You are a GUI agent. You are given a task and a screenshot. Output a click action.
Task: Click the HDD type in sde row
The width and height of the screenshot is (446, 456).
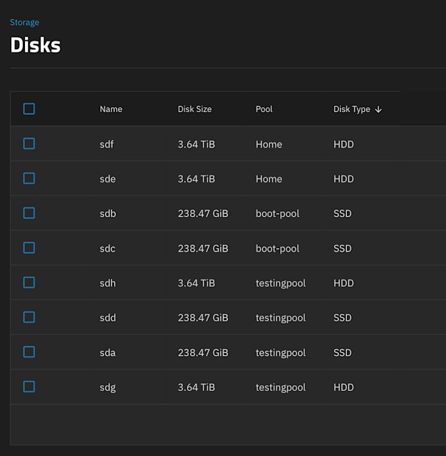point(344,179)
